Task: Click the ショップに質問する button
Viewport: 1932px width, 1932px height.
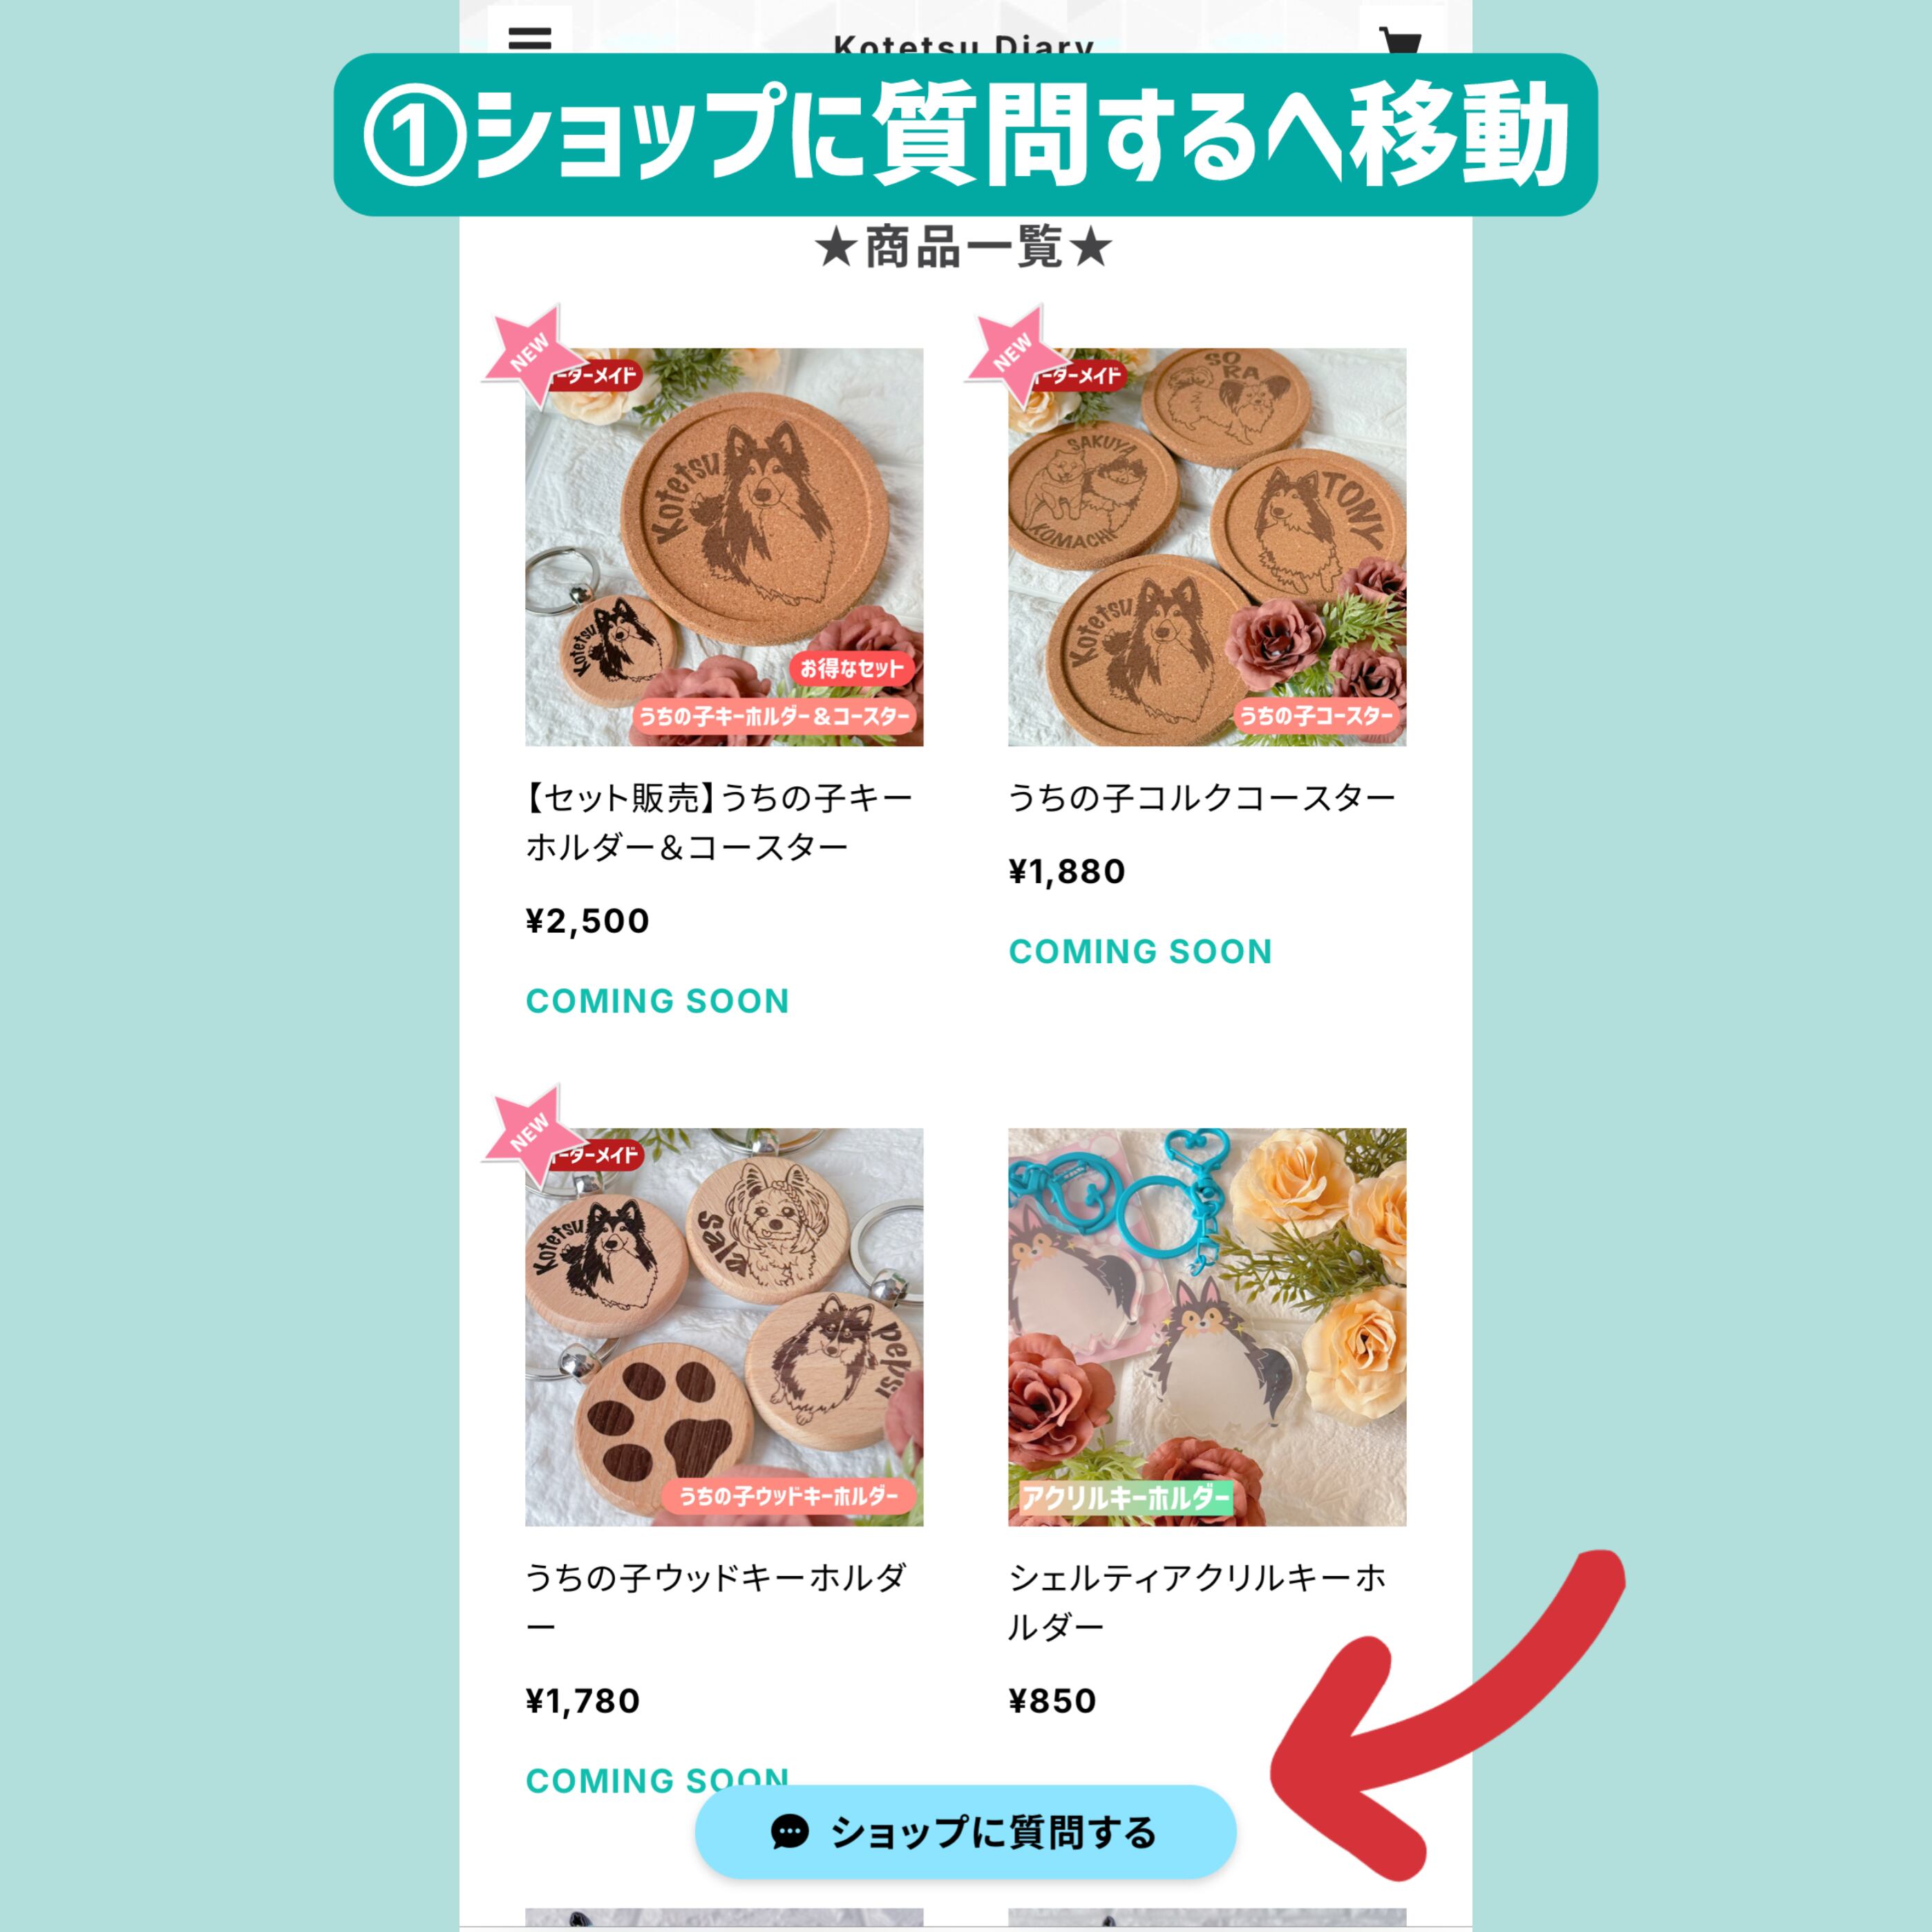Action: tap(966, 1832)
